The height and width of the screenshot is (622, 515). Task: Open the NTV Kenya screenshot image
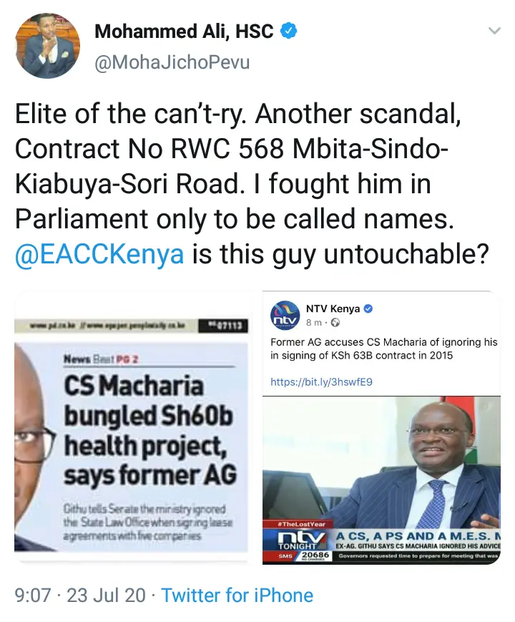point(381,427)
